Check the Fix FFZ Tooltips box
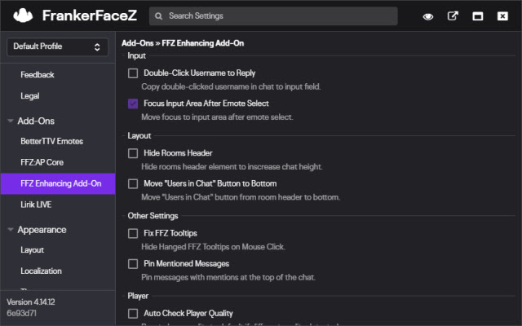522x326 pixels. coord(134,233)
